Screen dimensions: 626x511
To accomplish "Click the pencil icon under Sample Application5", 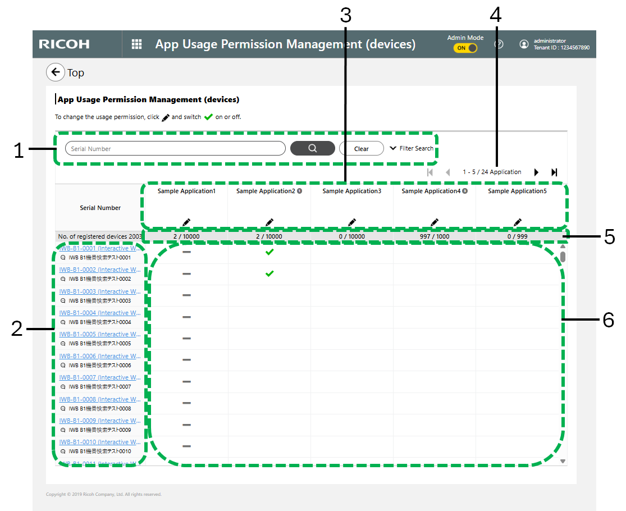I will click(x=517, y=222).
